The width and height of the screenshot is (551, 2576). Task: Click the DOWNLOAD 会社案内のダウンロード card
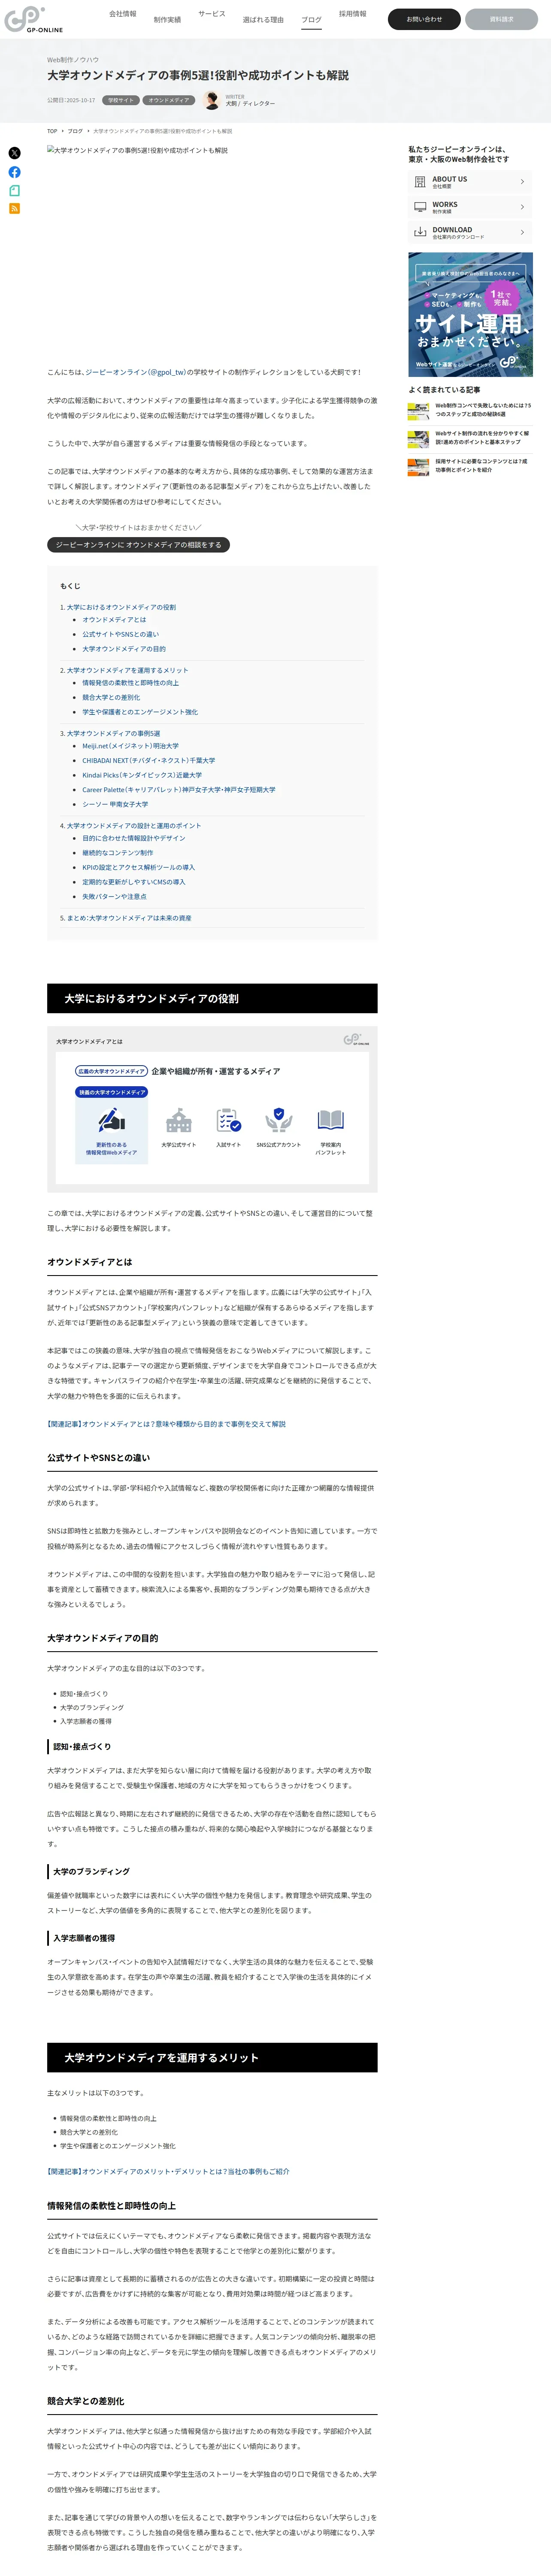point(470,232)
